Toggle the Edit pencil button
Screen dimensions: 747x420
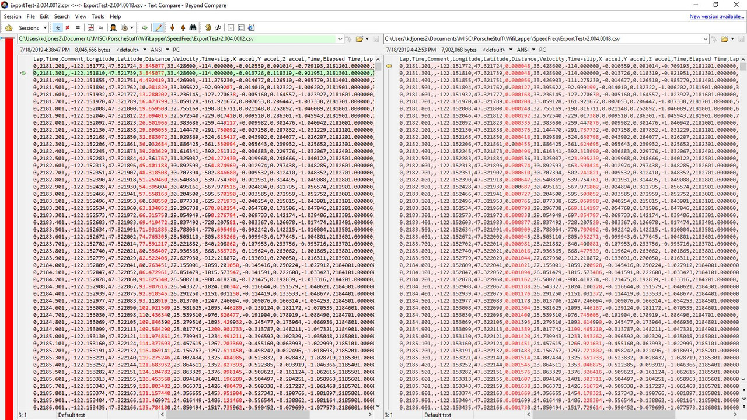pos(158,27)
